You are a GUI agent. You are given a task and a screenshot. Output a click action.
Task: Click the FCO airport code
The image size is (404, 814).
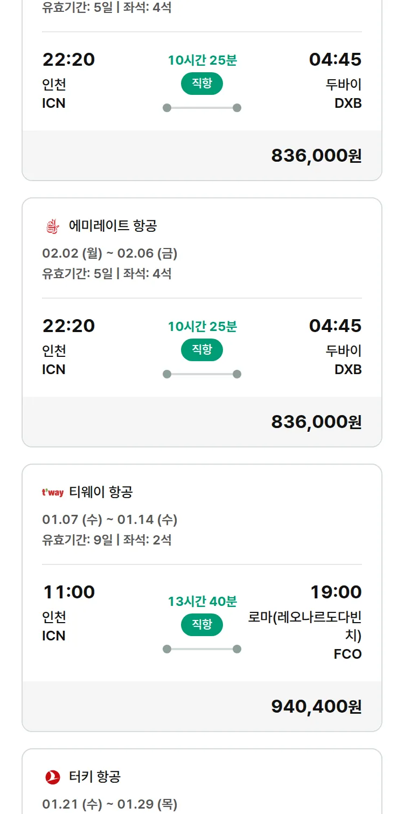click(x=347, y=654)
